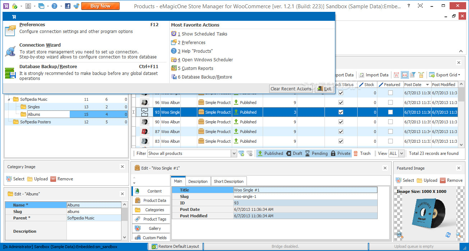This screenshot has height=251, width=469.
Task: Click Clear Recent Actions button
Action: pos(291,89)
